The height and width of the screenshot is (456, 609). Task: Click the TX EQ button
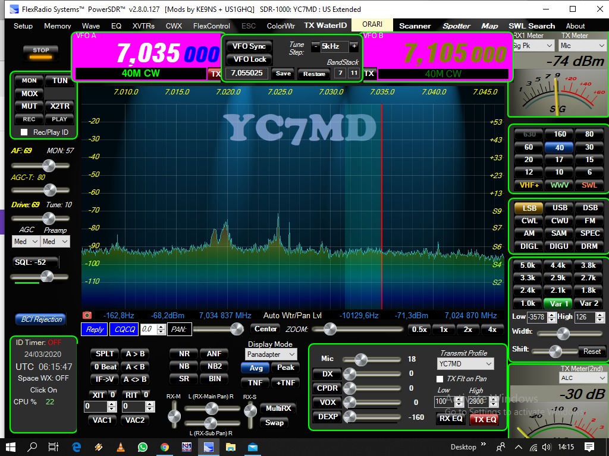pos(484,419)
